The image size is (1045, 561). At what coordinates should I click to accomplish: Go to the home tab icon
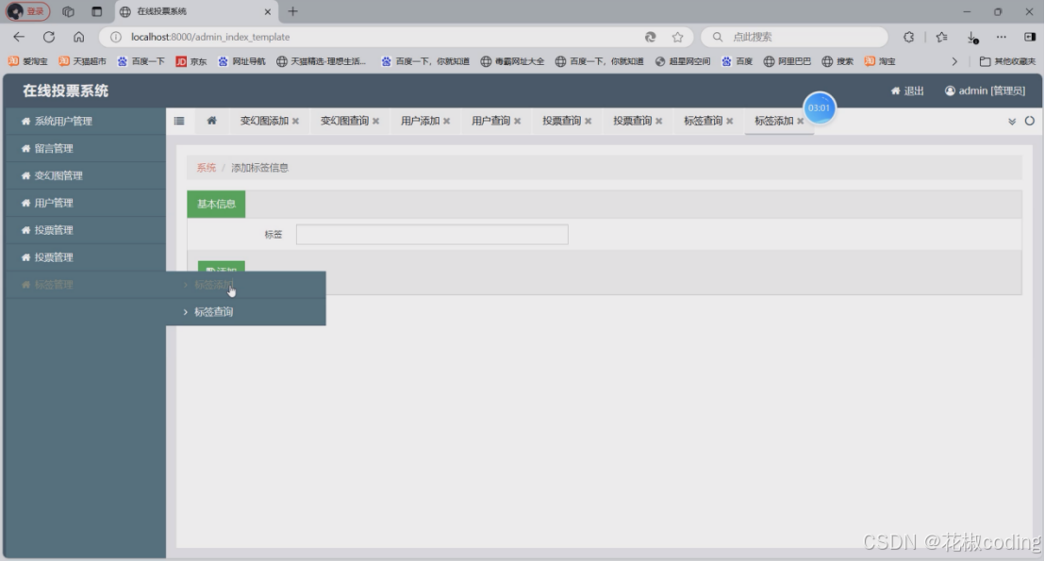[x=211, y=121]
